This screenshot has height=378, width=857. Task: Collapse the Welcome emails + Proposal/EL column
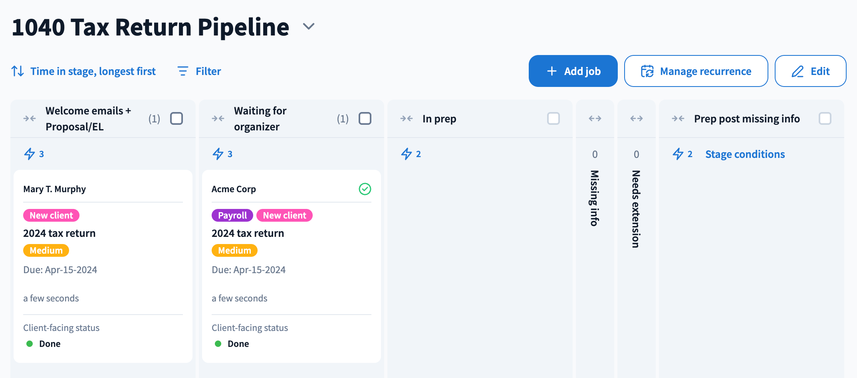30,118
